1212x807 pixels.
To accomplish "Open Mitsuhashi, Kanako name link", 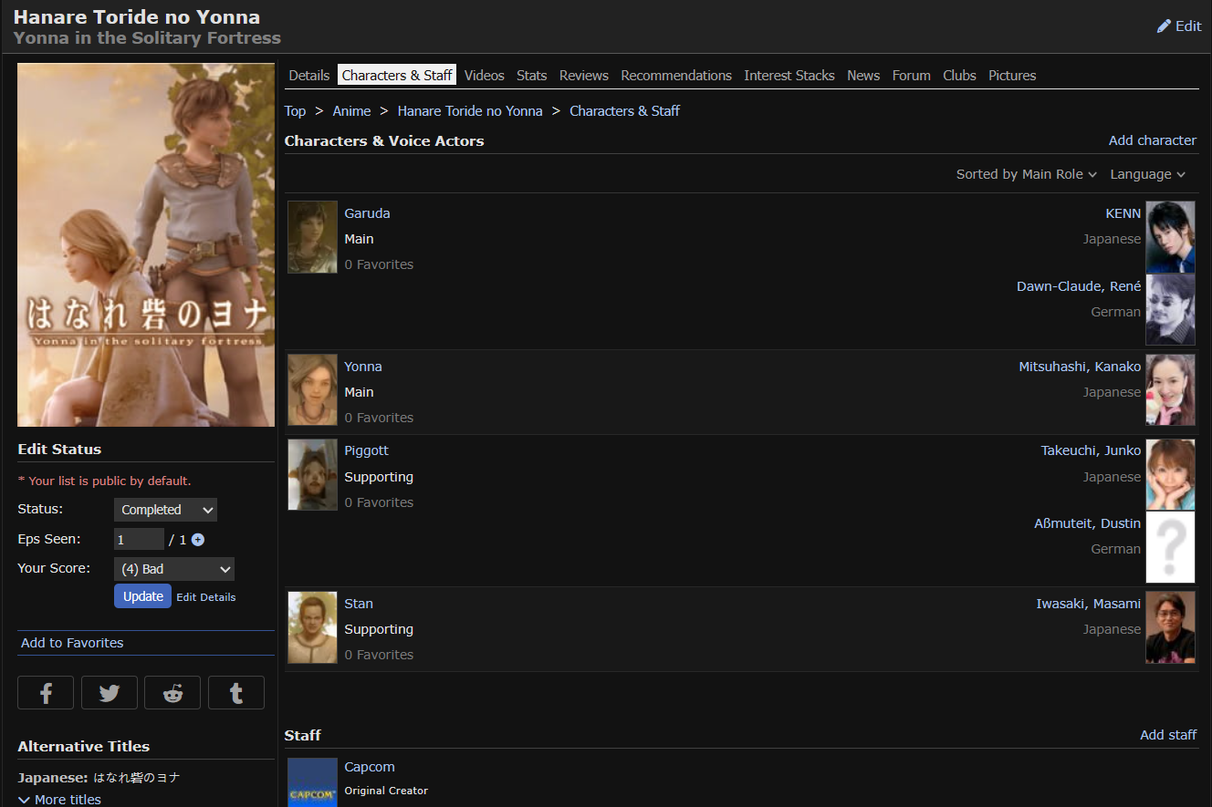I will point(1080,367).
